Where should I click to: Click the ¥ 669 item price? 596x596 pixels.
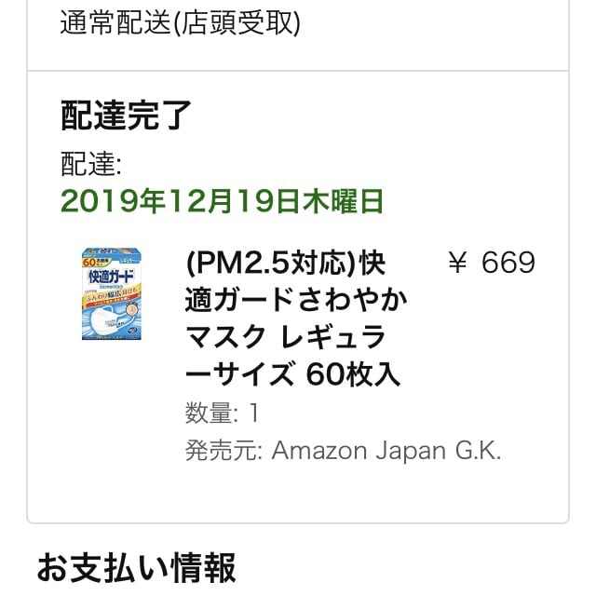pyautogui.click(x=492, y=263)
